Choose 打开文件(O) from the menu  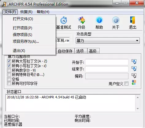point(29,19)
